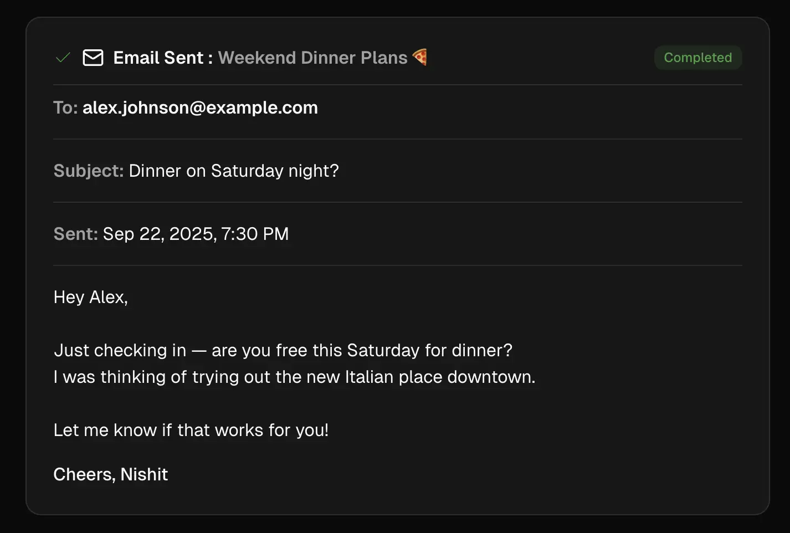790x533 pixels.
Task: Select the line about the Italian place downtown
Action: point(294,377)
